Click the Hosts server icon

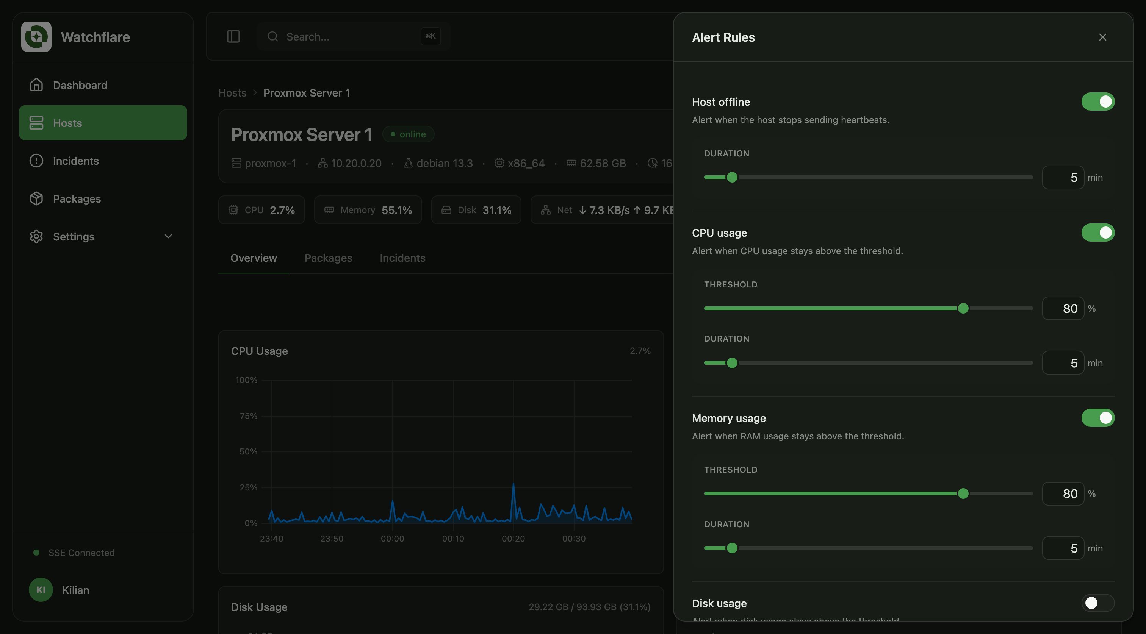tap(36, 123)
